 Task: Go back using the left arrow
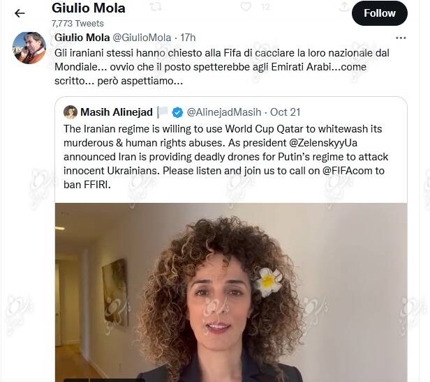coord(20,13)
